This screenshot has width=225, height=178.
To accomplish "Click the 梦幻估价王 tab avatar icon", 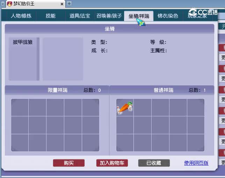I will (9, 4).
